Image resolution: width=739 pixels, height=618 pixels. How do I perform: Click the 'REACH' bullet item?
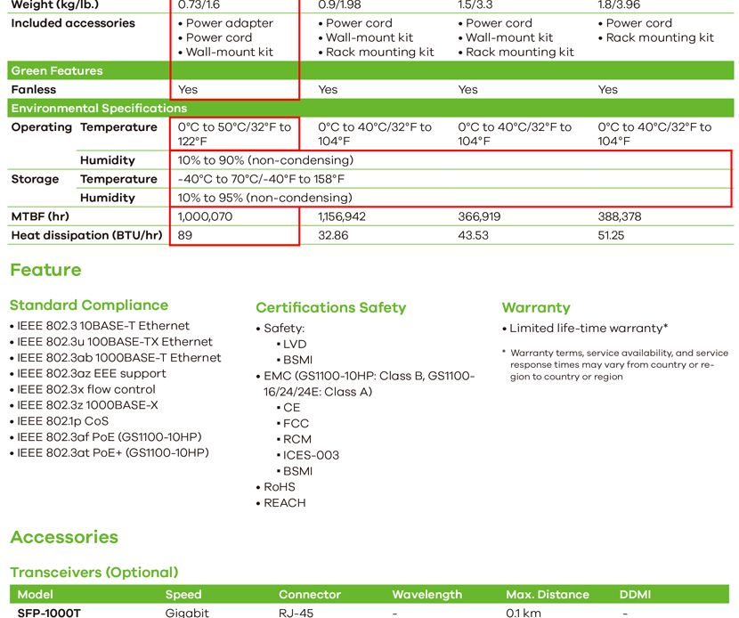(285, 503)
